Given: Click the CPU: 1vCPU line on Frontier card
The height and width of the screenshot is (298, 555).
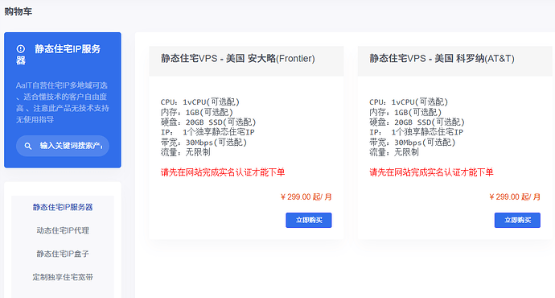Looking at the screenshot, I should pyautogui.click(x=200, y=102).
